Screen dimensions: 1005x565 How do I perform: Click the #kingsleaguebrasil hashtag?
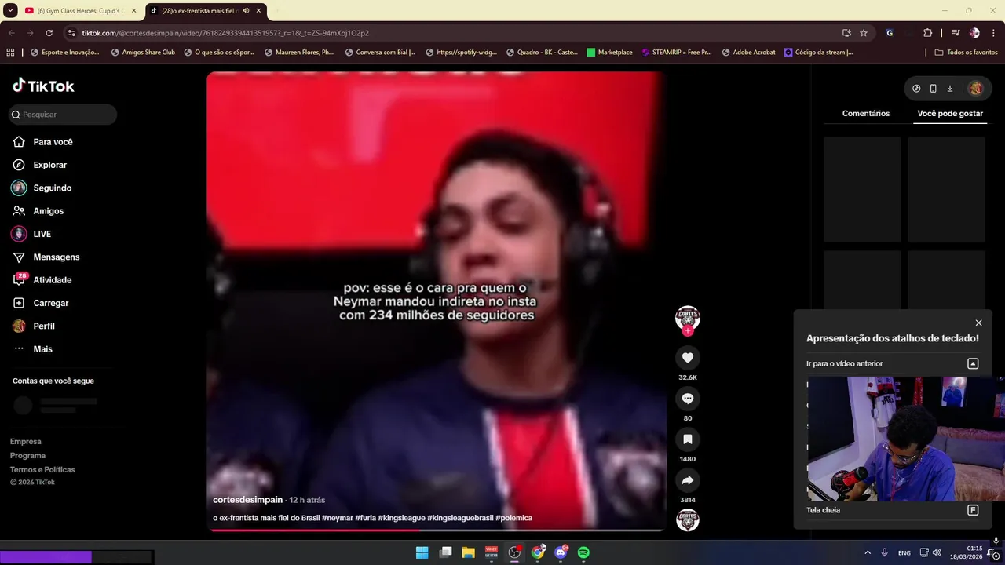(460, 518)
